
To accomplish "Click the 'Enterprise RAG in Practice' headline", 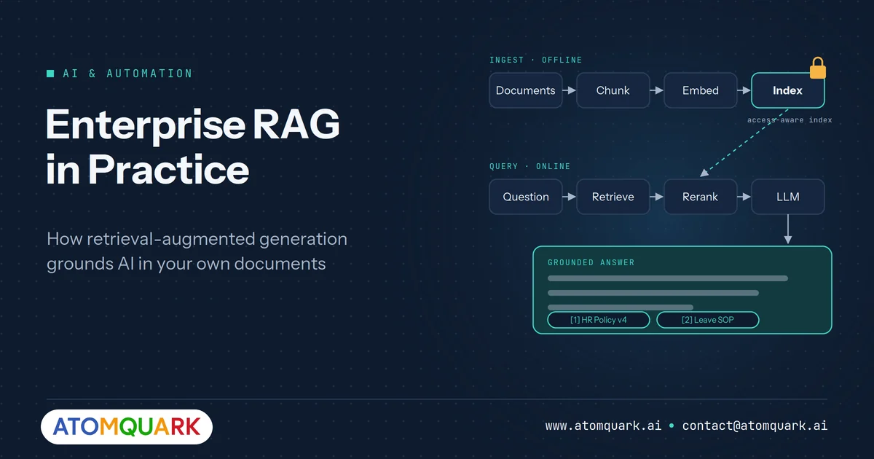I will 193,147.
